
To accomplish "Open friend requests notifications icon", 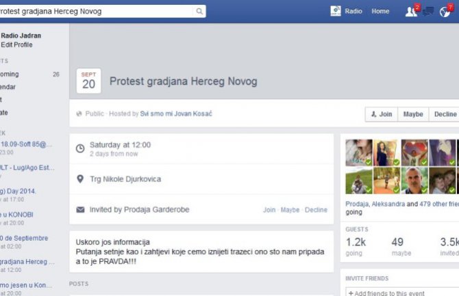I will 411,12.
